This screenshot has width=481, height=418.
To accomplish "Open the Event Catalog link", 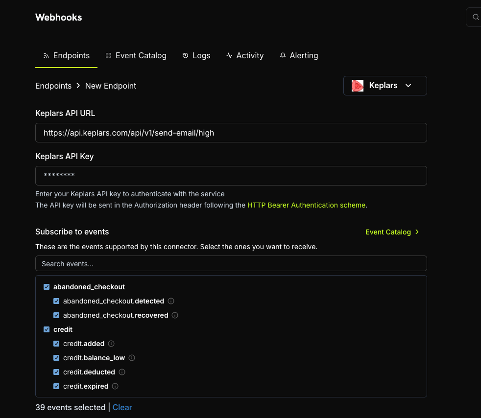I will 392,232.
